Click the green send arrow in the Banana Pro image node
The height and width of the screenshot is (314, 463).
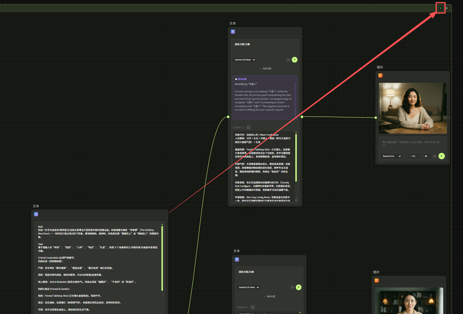[x=441, y=156]
